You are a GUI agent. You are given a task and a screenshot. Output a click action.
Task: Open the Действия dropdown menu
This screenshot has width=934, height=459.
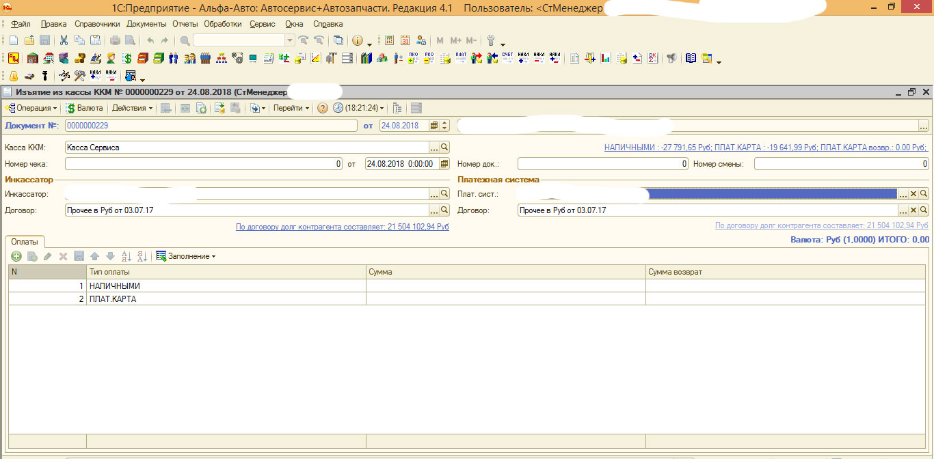point(132,108)
